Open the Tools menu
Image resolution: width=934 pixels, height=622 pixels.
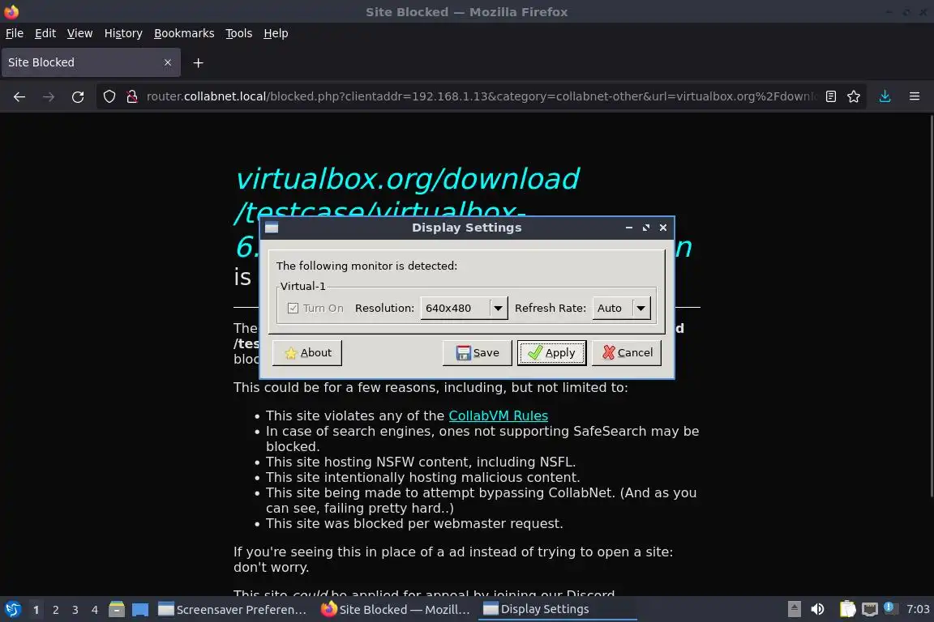(239, 33)
